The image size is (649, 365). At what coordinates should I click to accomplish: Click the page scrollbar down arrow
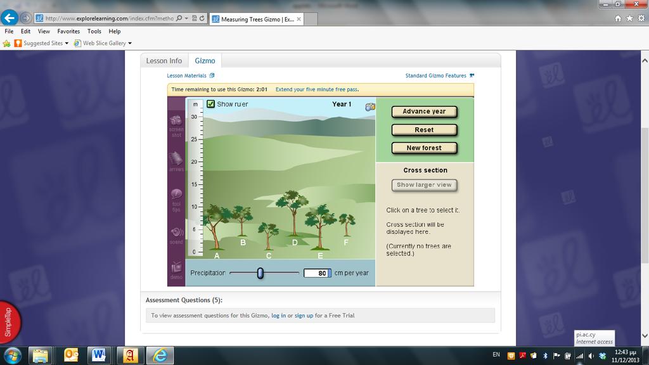(x=645, y=336)
